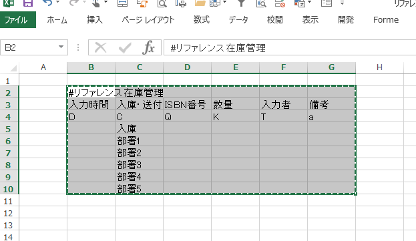Open the データ ribbon tab
This screenshot has width=416, height=241.
[x=238, y=20]
